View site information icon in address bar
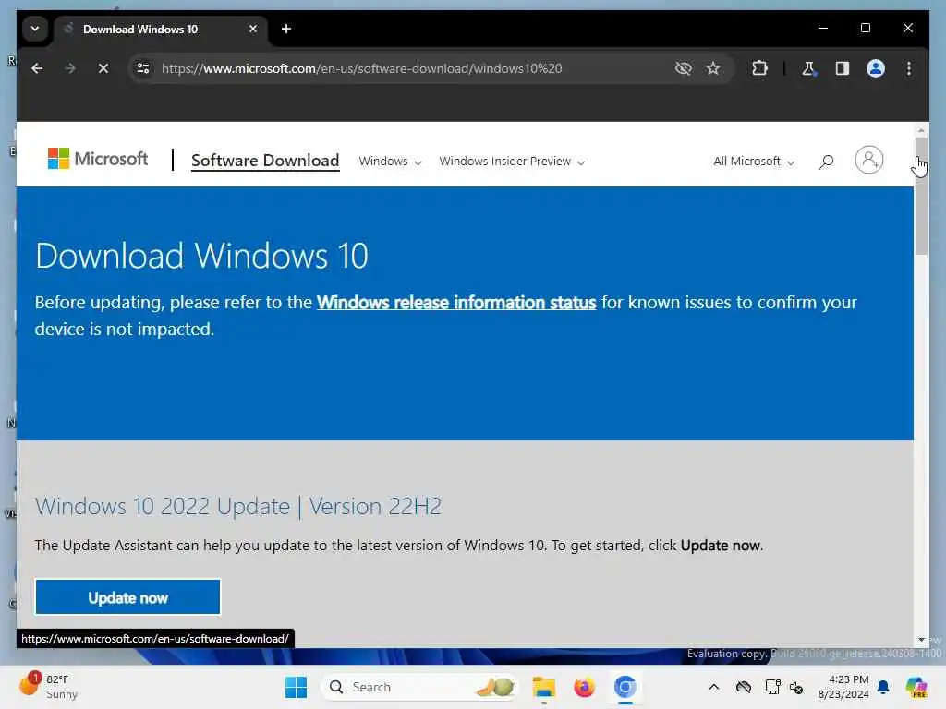The height and width of the screenshot is (709, 946). [x=143, y=68]
